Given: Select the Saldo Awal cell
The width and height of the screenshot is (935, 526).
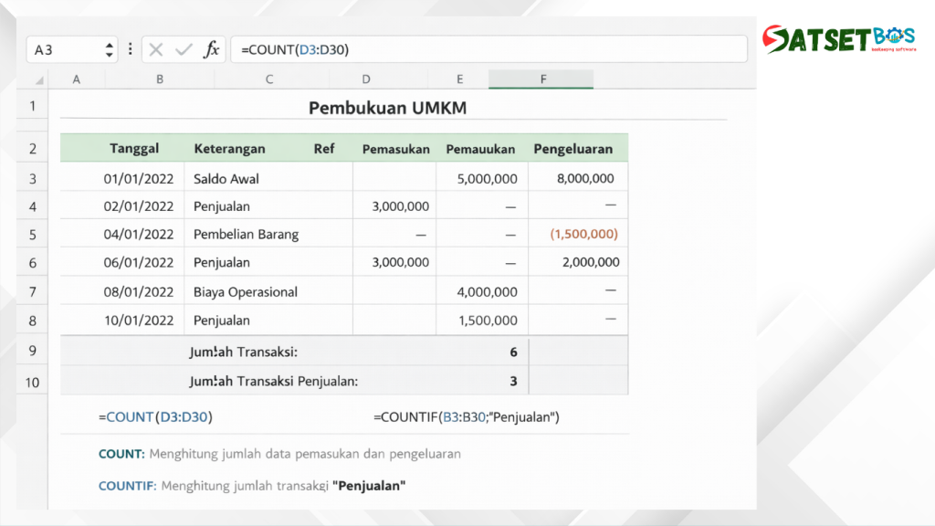Looking at the screenshot, I should tap(226, 179).
